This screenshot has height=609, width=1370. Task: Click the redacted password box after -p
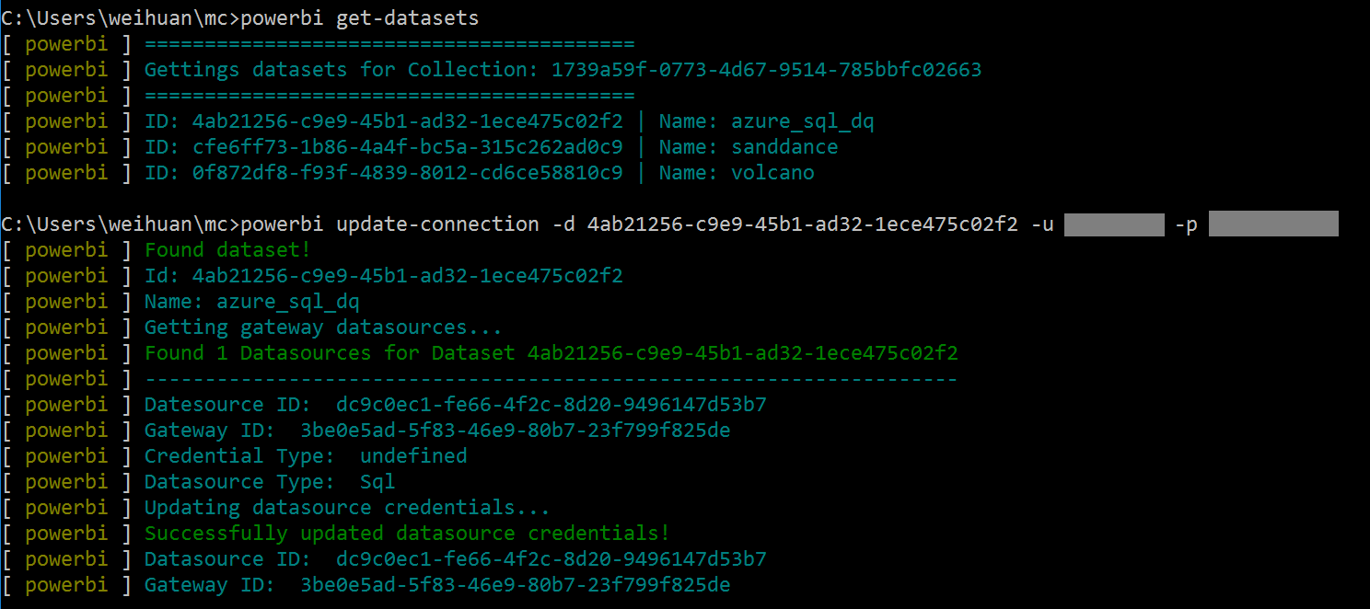coord(1272,224)
